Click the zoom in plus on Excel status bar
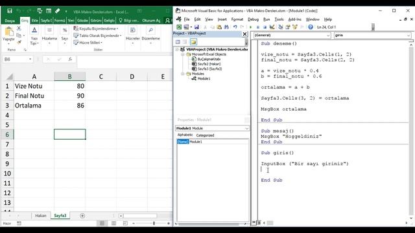 click(x=169, y=223)
